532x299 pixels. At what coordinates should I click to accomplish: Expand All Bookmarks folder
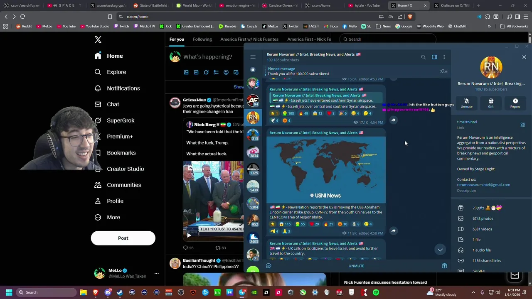pyautogui.click(x=514, y=26)
